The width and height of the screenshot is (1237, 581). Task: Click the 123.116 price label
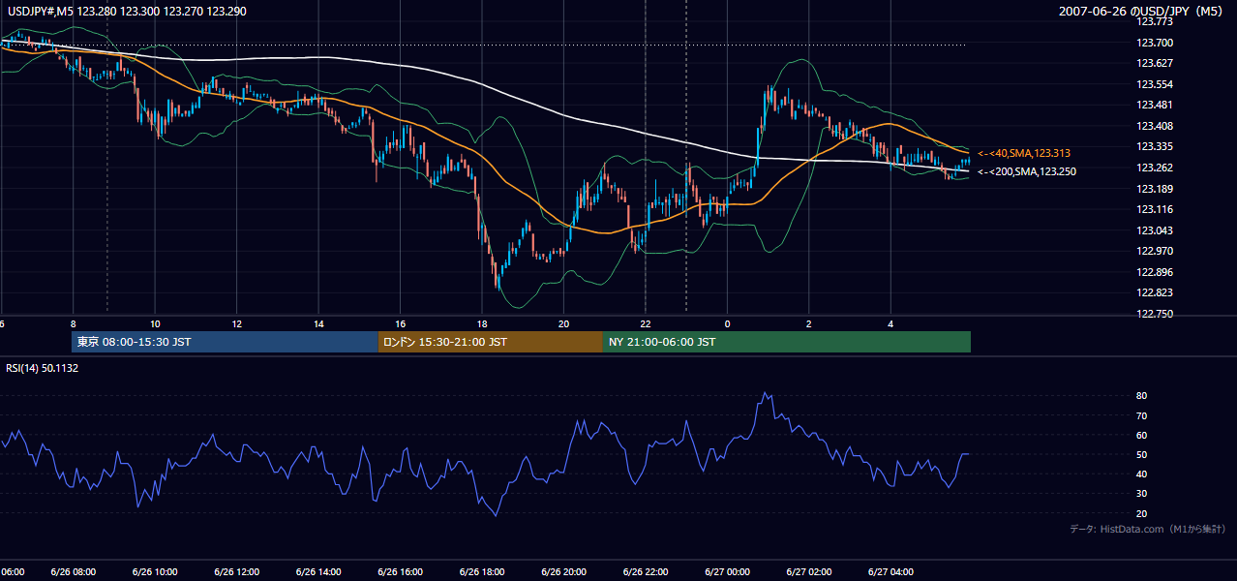pyautogui.click(x=1154, y=209)
